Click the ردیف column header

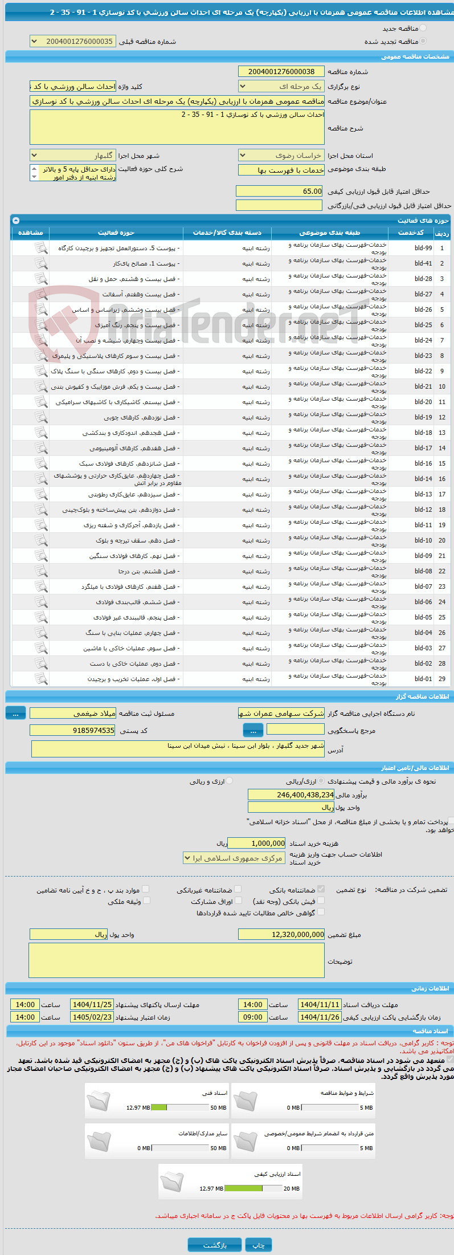coord(441,233)
